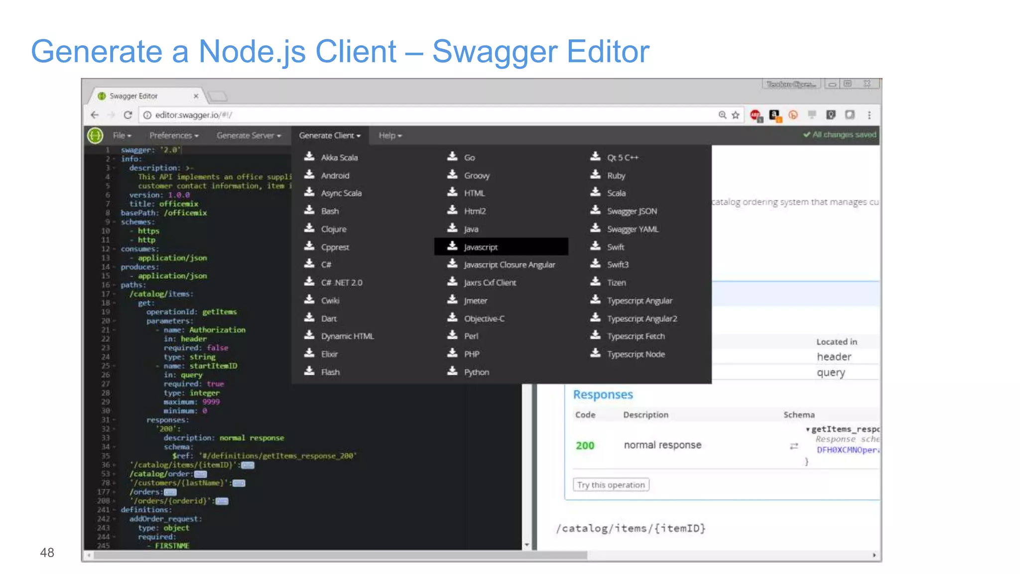Open the Help menu

pos(390,136)
